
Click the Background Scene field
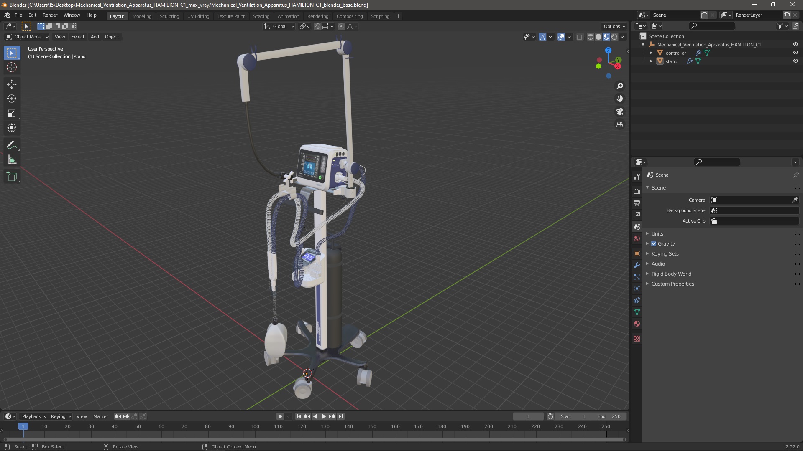point(754,210)
